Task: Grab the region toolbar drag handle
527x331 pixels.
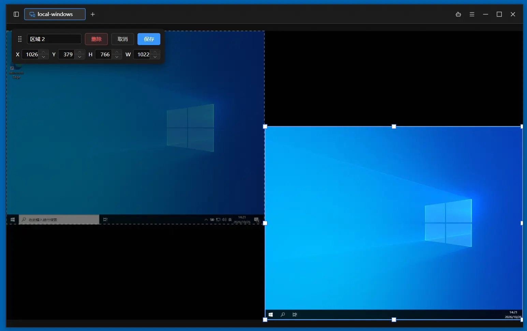Action: tap(20, 39)
